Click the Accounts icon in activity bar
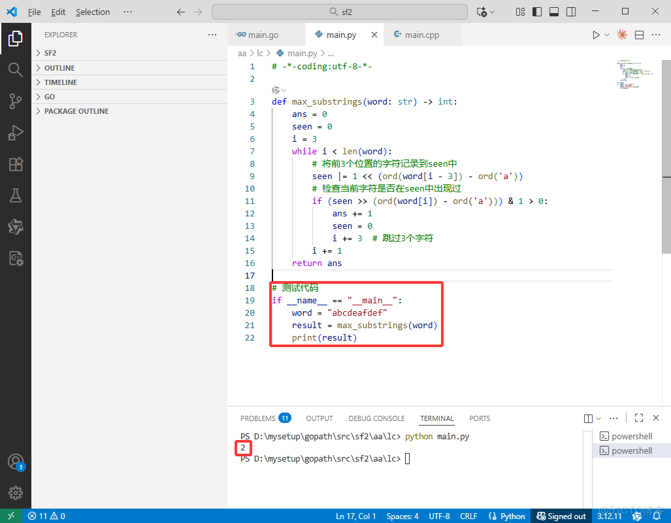The width and height of the screenshot is (671, 523). (x=16, y=462)
